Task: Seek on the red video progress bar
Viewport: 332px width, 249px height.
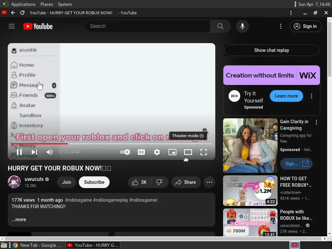Action: click(112, 144)
